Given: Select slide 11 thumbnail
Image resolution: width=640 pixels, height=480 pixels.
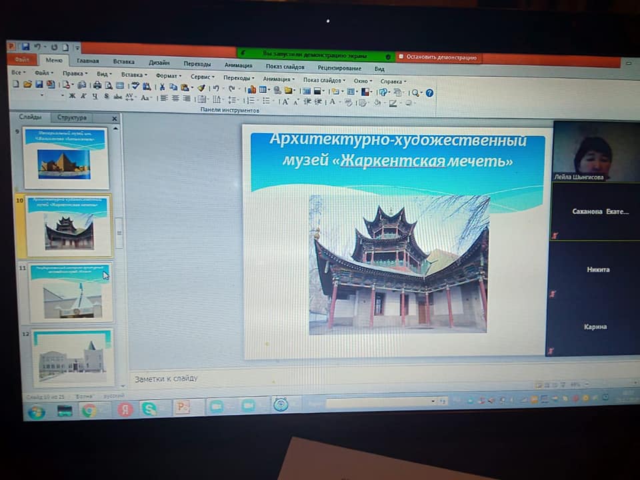Looking at the screenshot, I should (x=71, y=291).
